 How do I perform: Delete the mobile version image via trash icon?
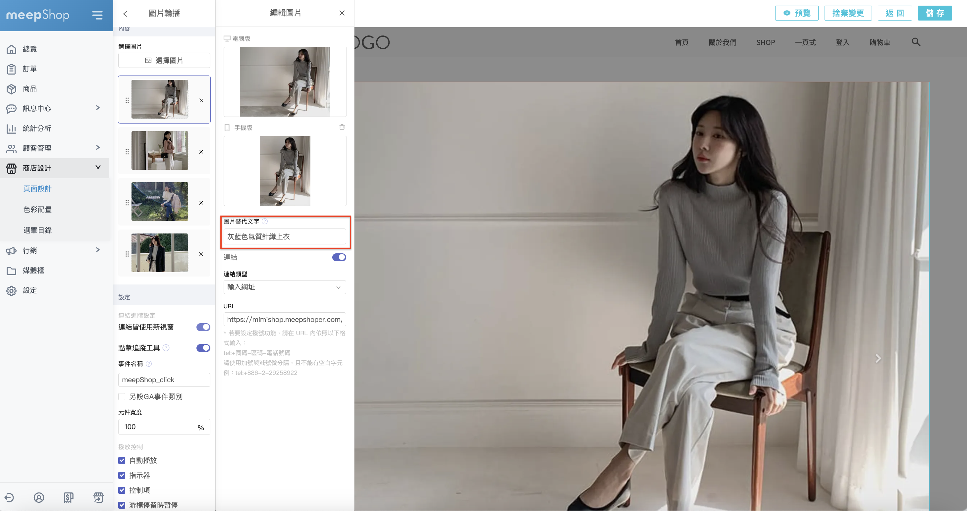tap(342, 127)
